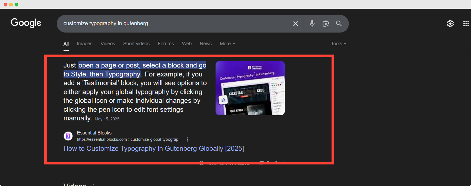The height and width of the screenshot is (186, 471).
Task: Expand the Tools dropdown
Action: tap(339, 44)
